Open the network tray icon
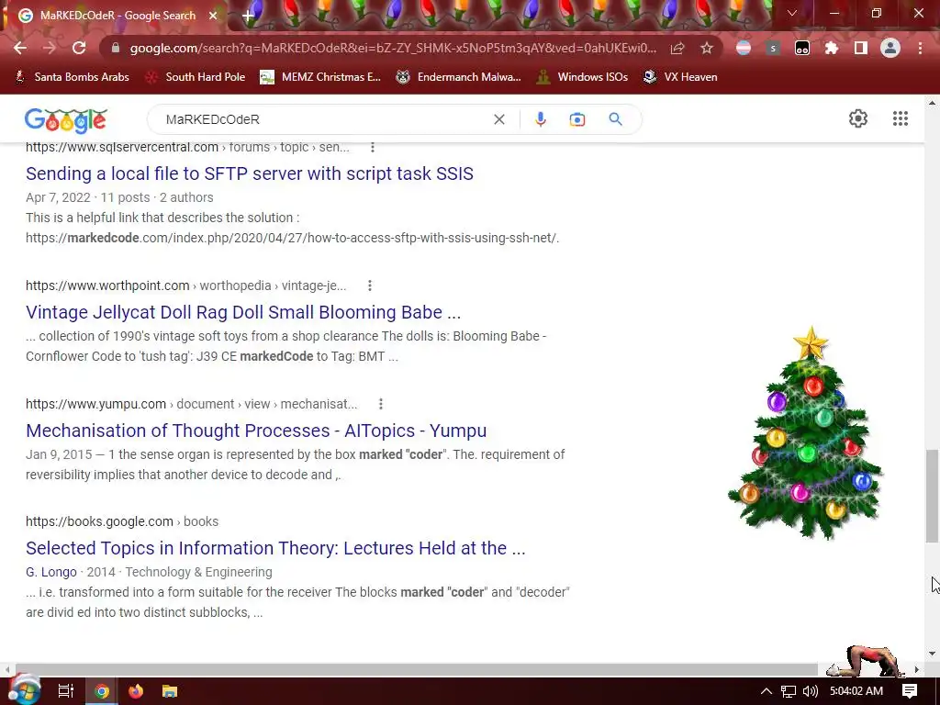 [789, 691]
